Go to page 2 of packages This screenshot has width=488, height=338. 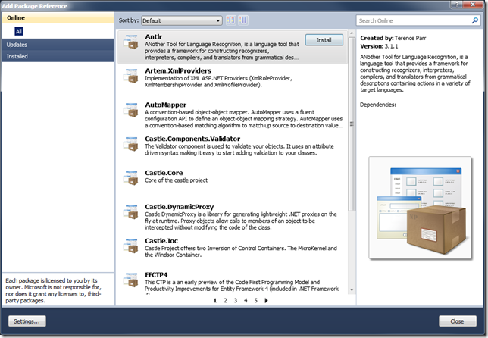point(225,300)
